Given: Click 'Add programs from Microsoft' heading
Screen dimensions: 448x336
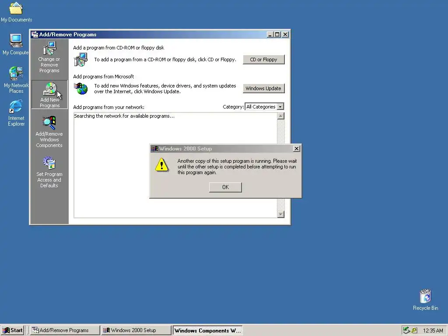Looking at the screenshot, I should click(103, 77).
